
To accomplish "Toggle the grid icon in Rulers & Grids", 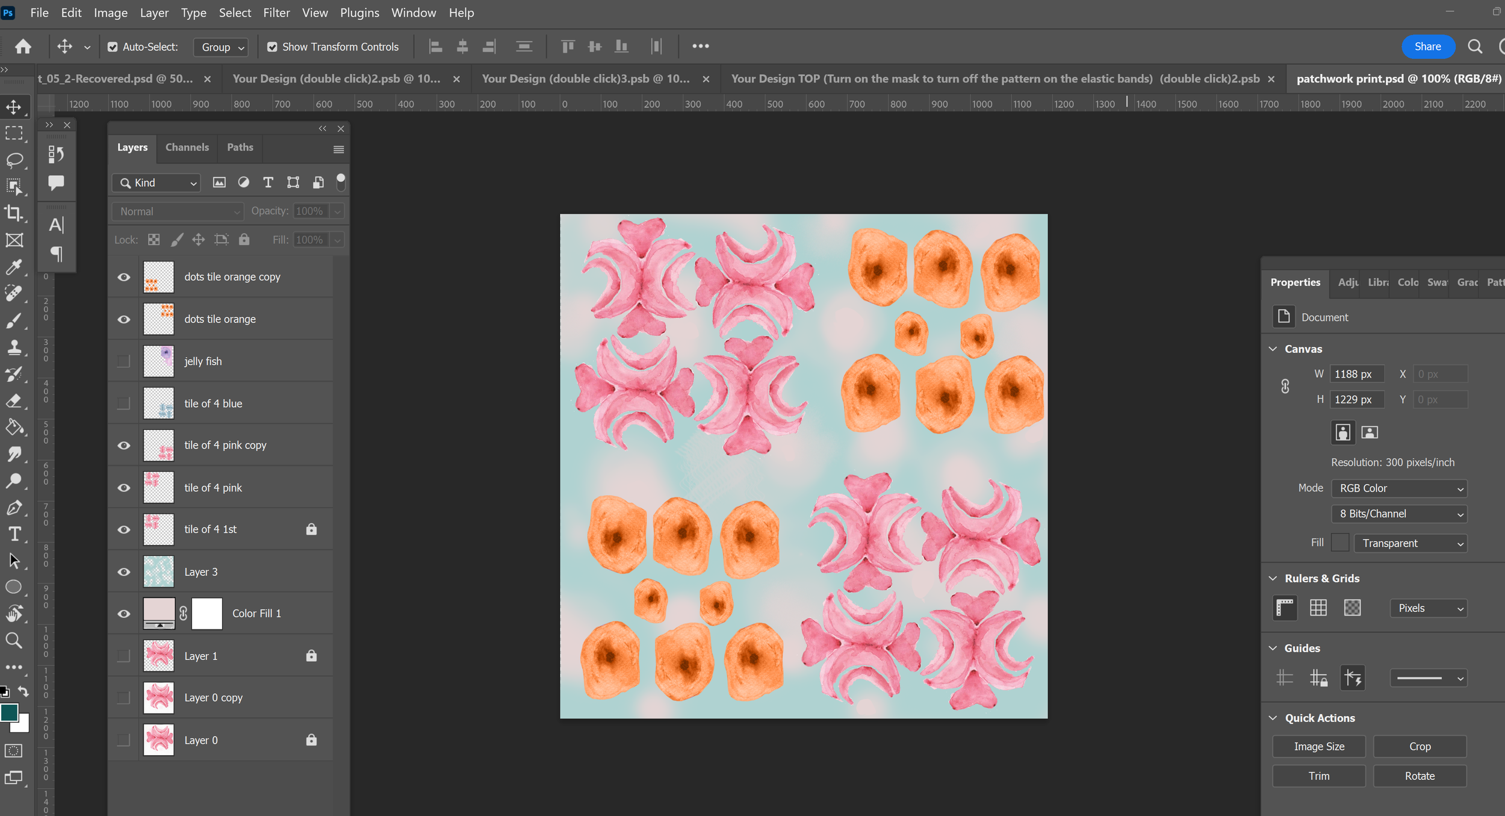I will coord(1318,608).
